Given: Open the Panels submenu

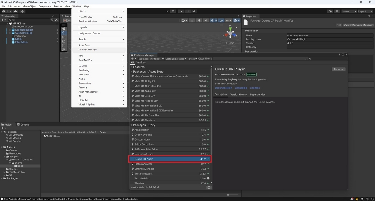Looking at the screenshot, I should pos(98,11).
